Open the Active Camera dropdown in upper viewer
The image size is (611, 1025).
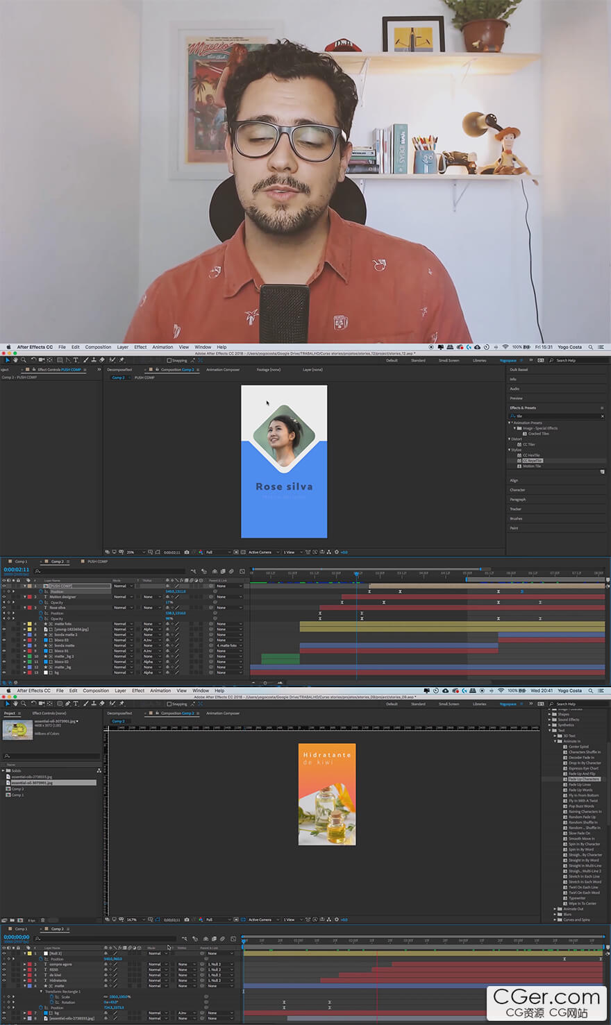click(x=262, y=552)
